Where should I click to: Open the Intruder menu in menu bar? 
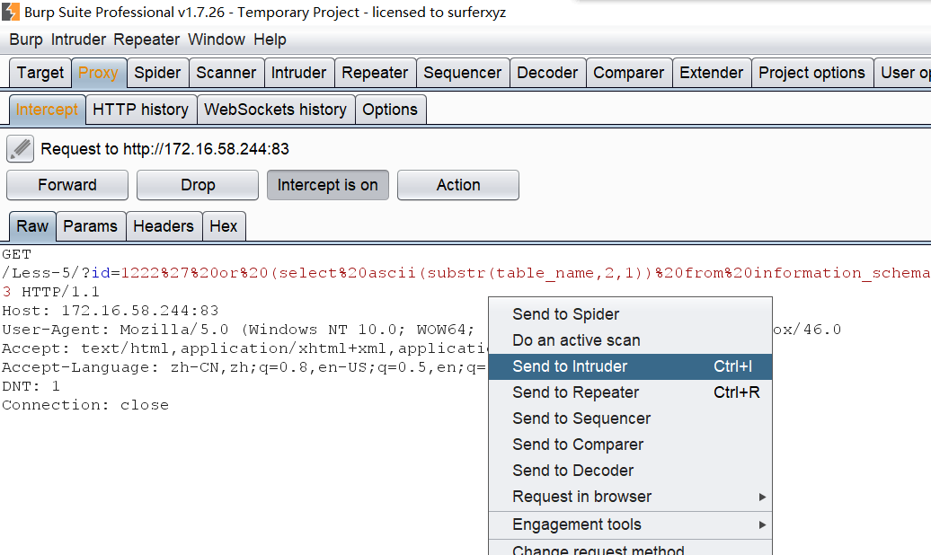78,40
